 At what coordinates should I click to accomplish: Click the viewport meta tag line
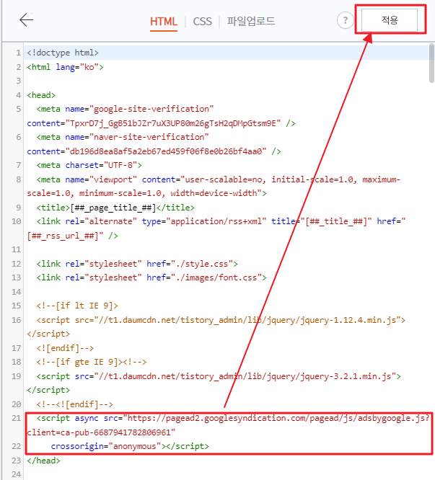(x=219, y=179)
